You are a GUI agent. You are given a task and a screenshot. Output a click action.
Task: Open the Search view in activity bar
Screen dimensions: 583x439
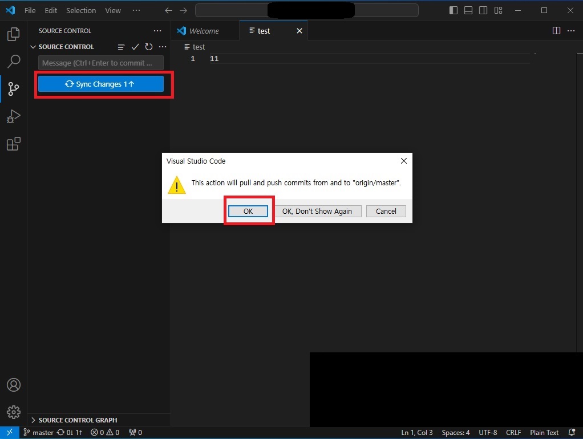(x=13, y=62)
